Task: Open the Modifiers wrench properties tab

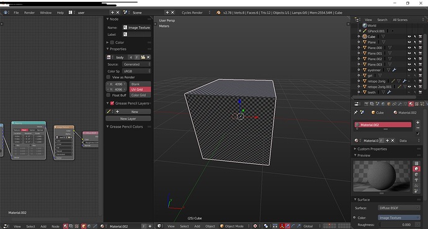Action: pos(400,104)
